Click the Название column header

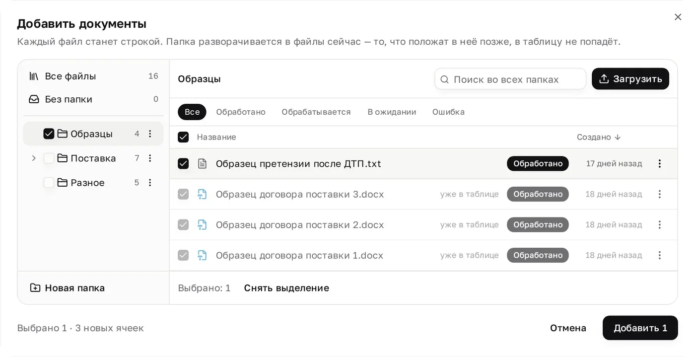click(216, 137)
